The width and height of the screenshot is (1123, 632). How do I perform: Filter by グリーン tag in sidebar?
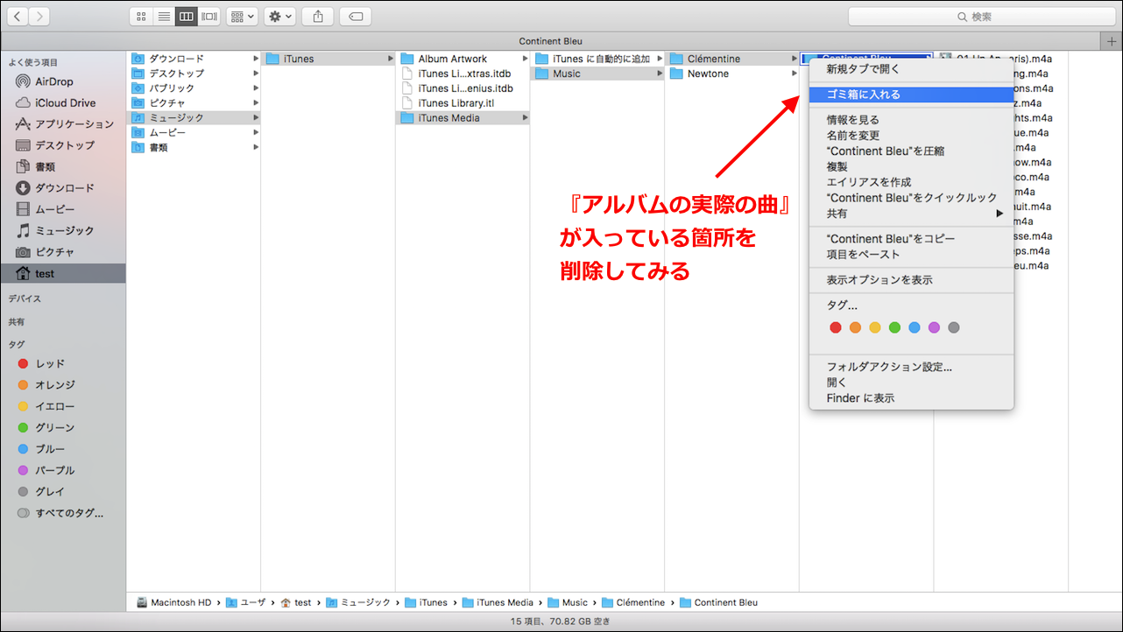(x=62, y=427)
